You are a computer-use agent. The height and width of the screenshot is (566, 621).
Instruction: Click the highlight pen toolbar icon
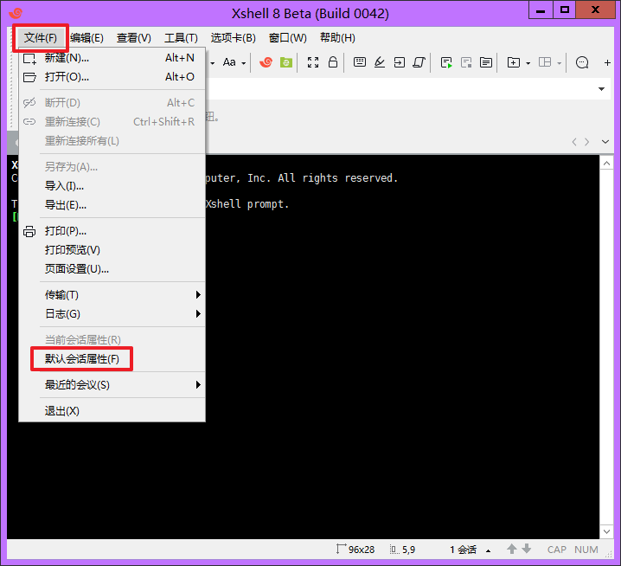(x=380, y=62)
